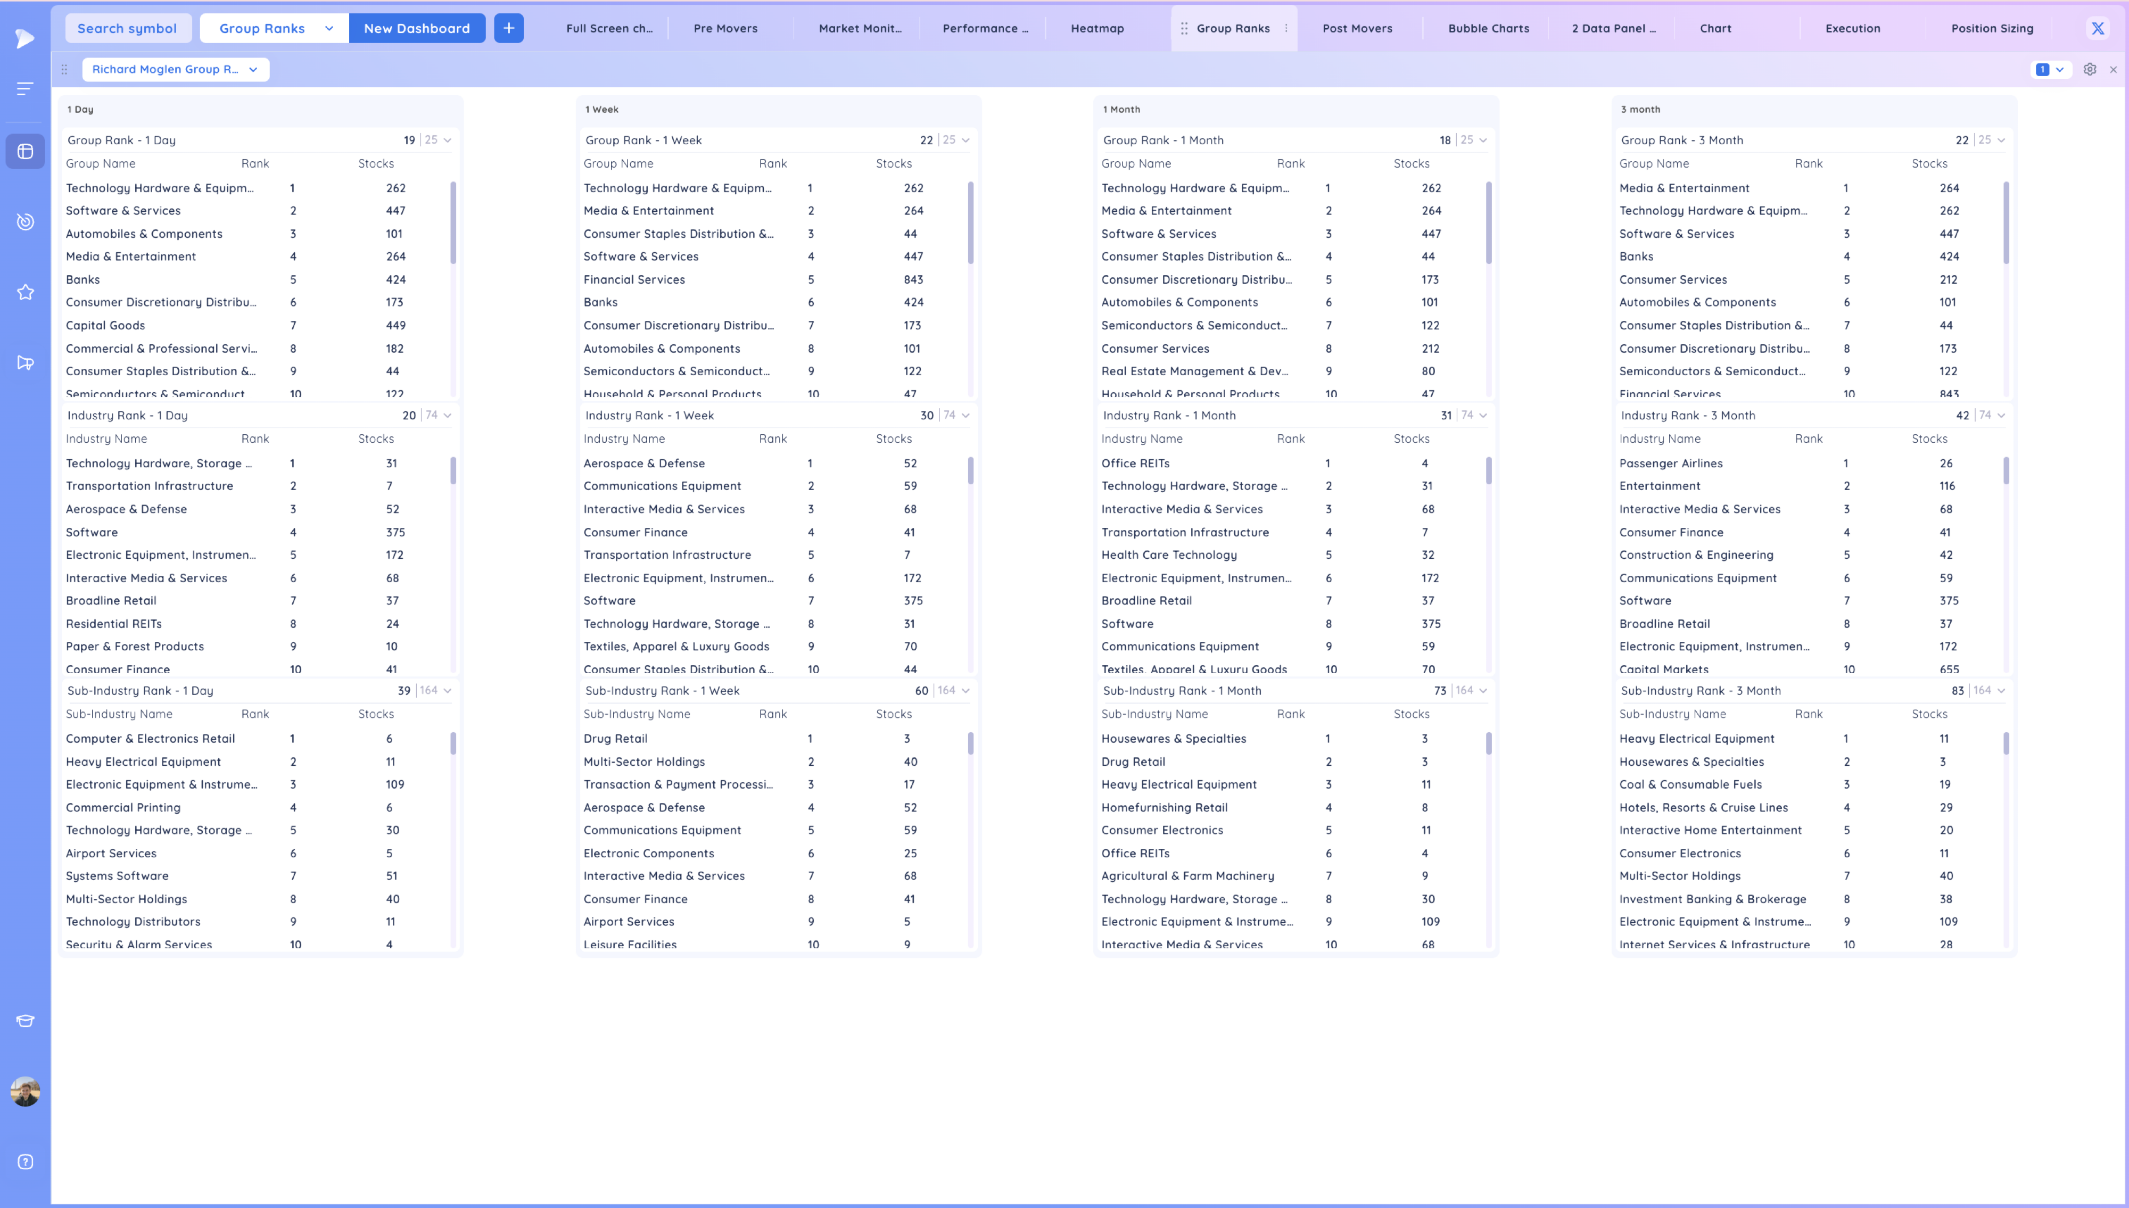Expand the Richard Moglen Group R... dropdown
Viewport: 2129px width, 1208px height.
(176, 70)
